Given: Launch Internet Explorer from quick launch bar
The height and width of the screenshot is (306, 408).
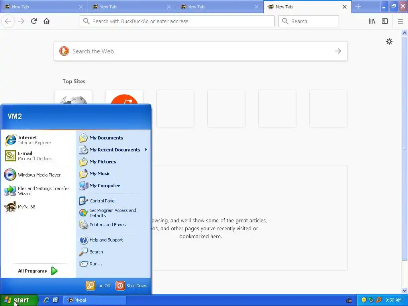Looking at the screenshot, I should point(47,300).
